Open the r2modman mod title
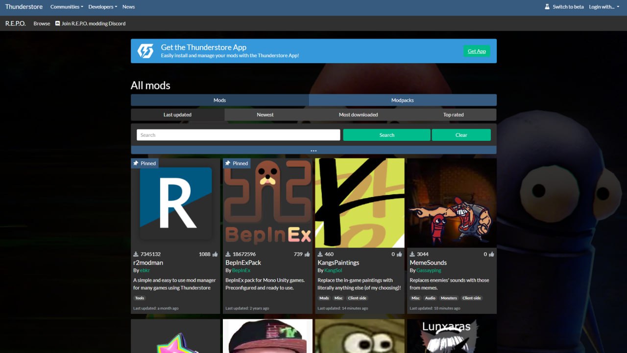627x353 pixels. coord(148,263)
